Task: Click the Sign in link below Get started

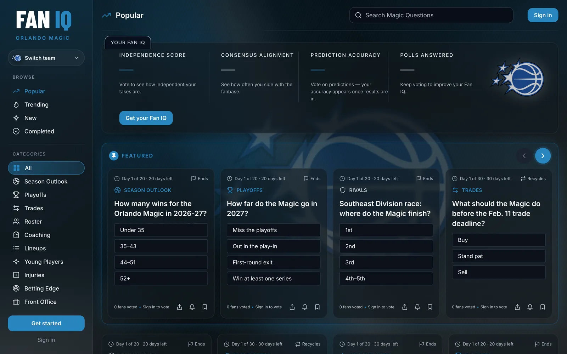Action: tap(46, 340)
